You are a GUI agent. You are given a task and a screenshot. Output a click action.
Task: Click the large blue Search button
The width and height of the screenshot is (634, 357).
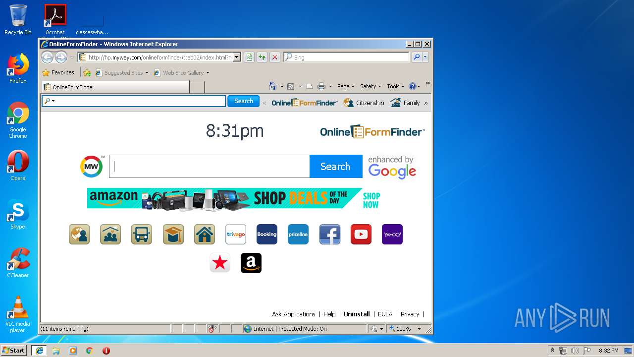[336, 167]
